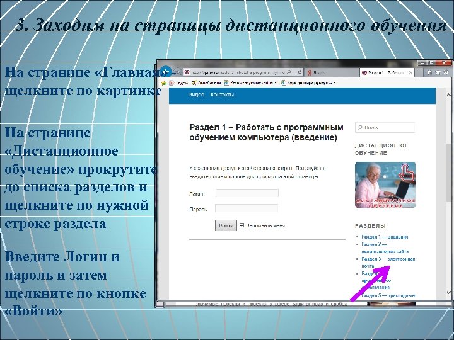Click the ДИСТАНЦИОННОЕ ОБУЧЕНИЕ sidebar heading
The width and height of the screenshot is (454, 340).
point(381,149)
